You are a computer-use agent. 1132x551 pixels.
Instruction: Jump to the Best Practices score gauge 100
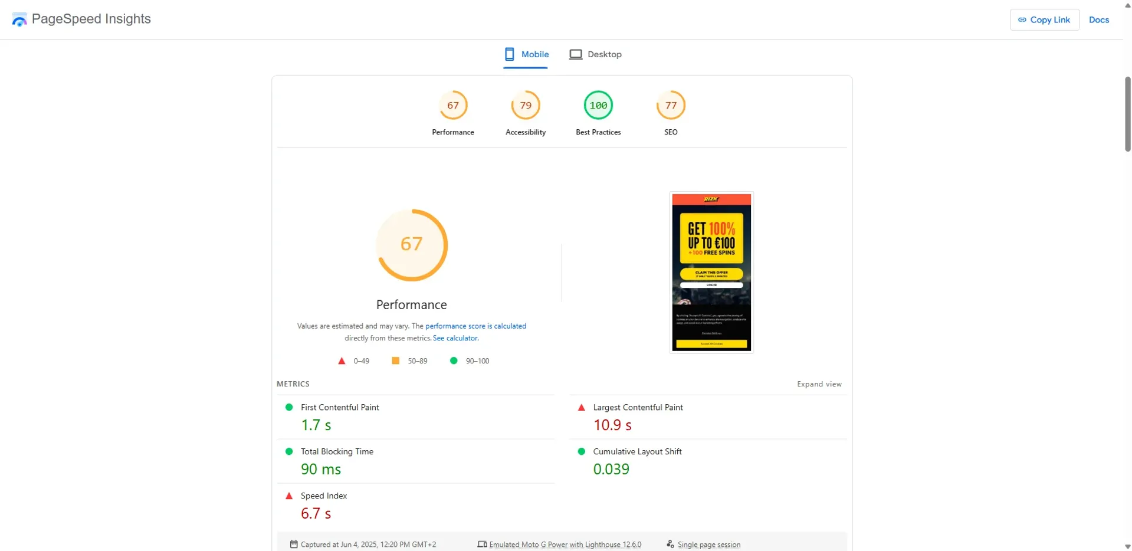tap(598, 106)
